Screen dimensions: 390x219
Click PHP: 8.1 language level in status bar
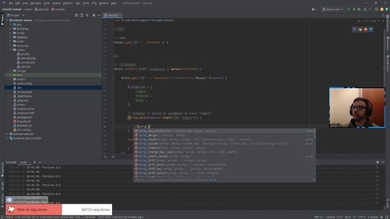point(319,217)
